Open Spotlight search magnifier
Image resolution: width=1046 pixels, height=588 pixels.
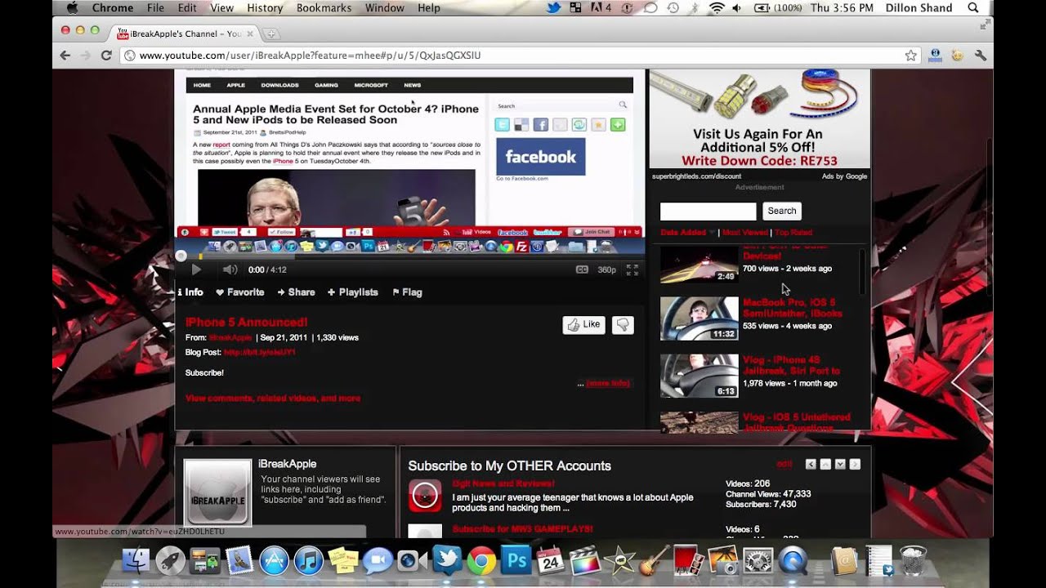click(973, 7)
